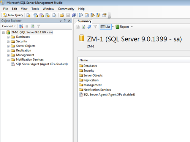This screenshot has width=190, height=142.
Task: Open a new Analysis Services DMX Query
Action: point(41,15)
